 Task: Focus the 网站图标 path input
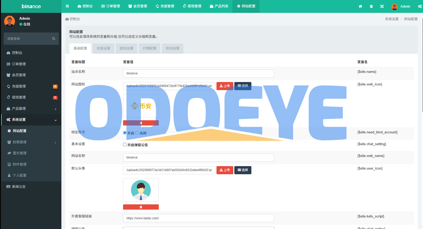pos(169,86)
